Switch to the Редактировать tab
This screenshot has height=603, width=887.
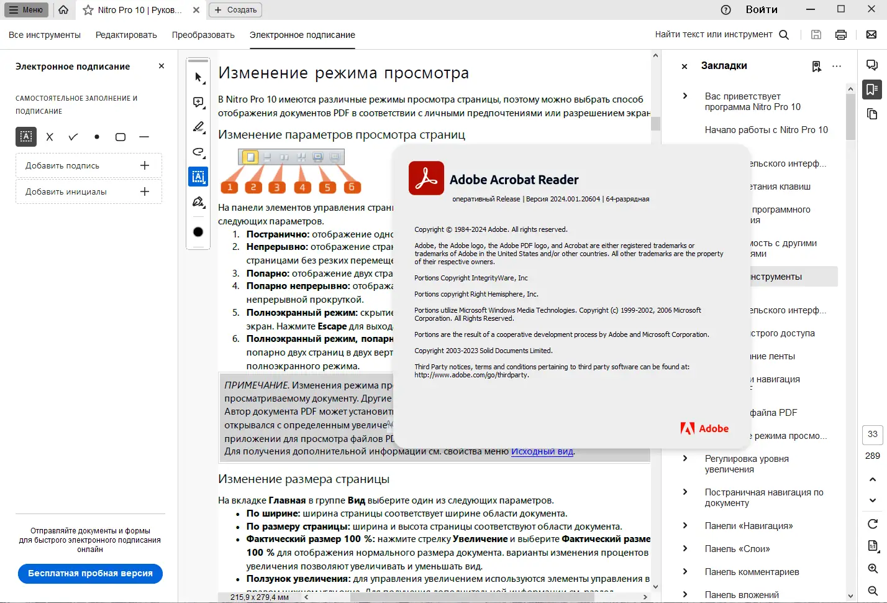tap(126, 35)
